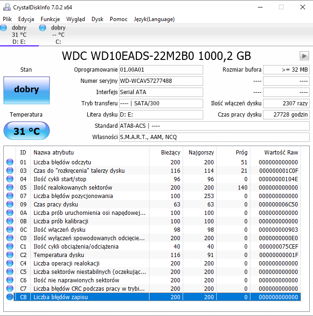Select the D: E: disk status orb
Viewport: 313px width, 316px height.
tap(3, 28)
